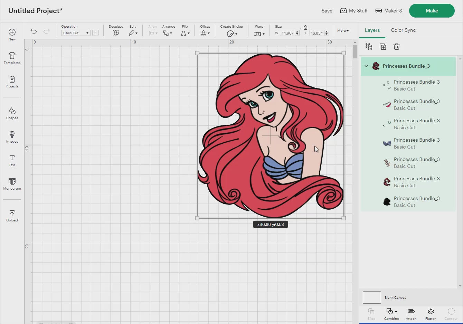Click the Save button
Image resolution: width=463 pixels, height=324 pixels.
[327, 11]
